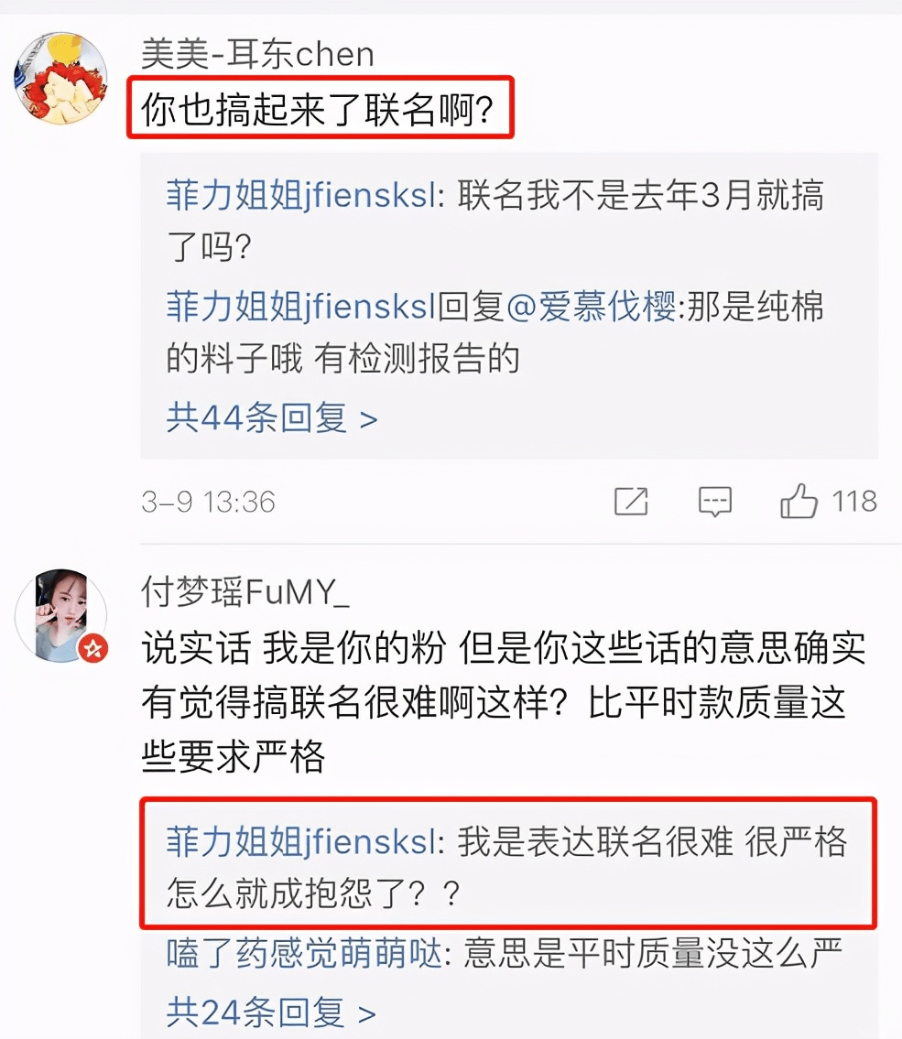902x1039 pixels.
Task: Open username 付梦瑶FuMY_
Action: coord(245,591)
